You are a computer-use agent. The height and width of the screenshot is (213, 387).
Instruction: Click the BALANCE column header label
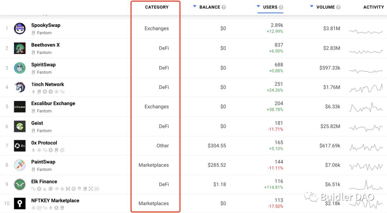[210, 7]
